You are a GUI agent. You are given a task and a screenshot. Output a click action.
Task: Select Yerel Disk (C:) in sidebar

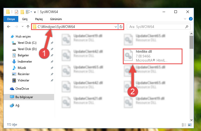[27, 43]
